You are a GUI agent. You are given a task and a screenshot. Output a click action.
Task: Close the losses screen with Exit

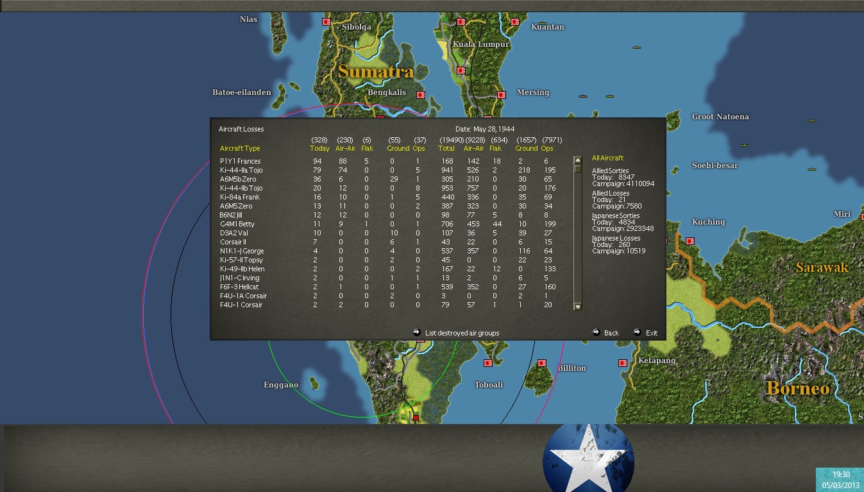[646, 333]
